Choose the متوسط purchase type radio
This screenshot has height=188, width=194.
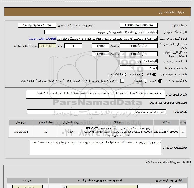click(145, 81)
